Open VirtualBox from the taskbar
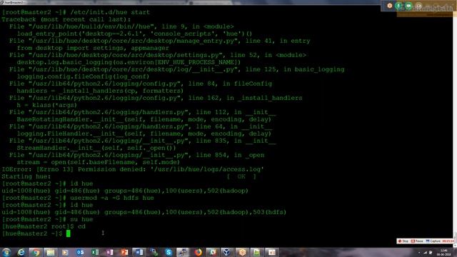 coord(227,252)
